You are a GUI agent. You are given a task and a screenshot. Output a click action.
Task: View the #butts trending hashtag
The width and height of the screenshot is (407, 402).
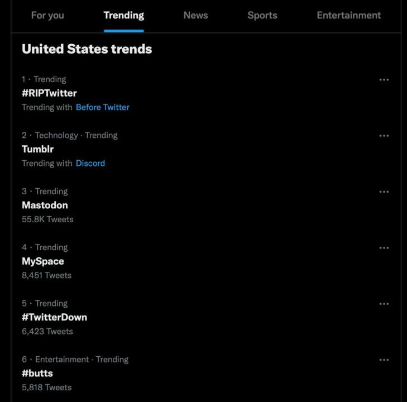pyautogui.click(x=37, y=373)
